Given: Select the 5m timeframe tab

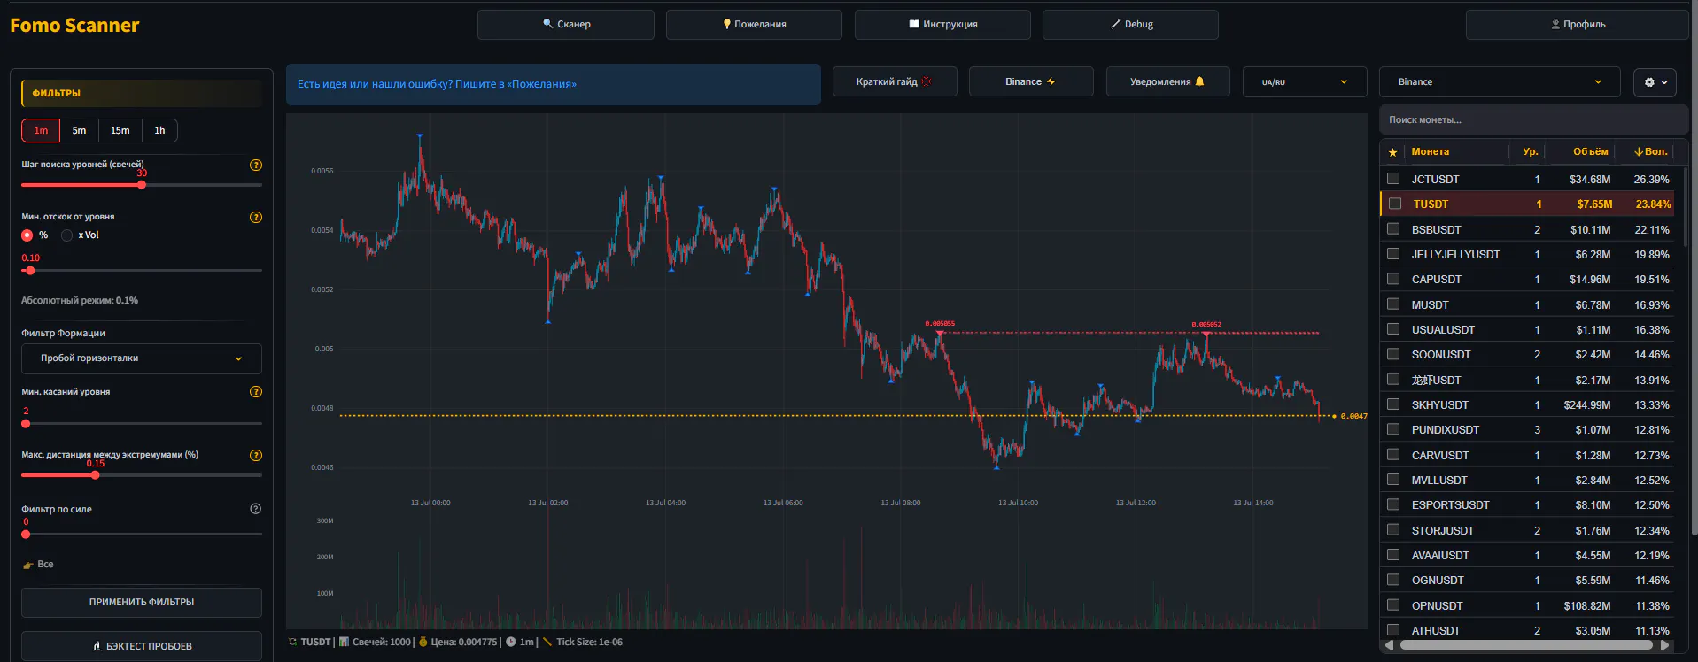Looking at the screenshot, I should (80, 131).
